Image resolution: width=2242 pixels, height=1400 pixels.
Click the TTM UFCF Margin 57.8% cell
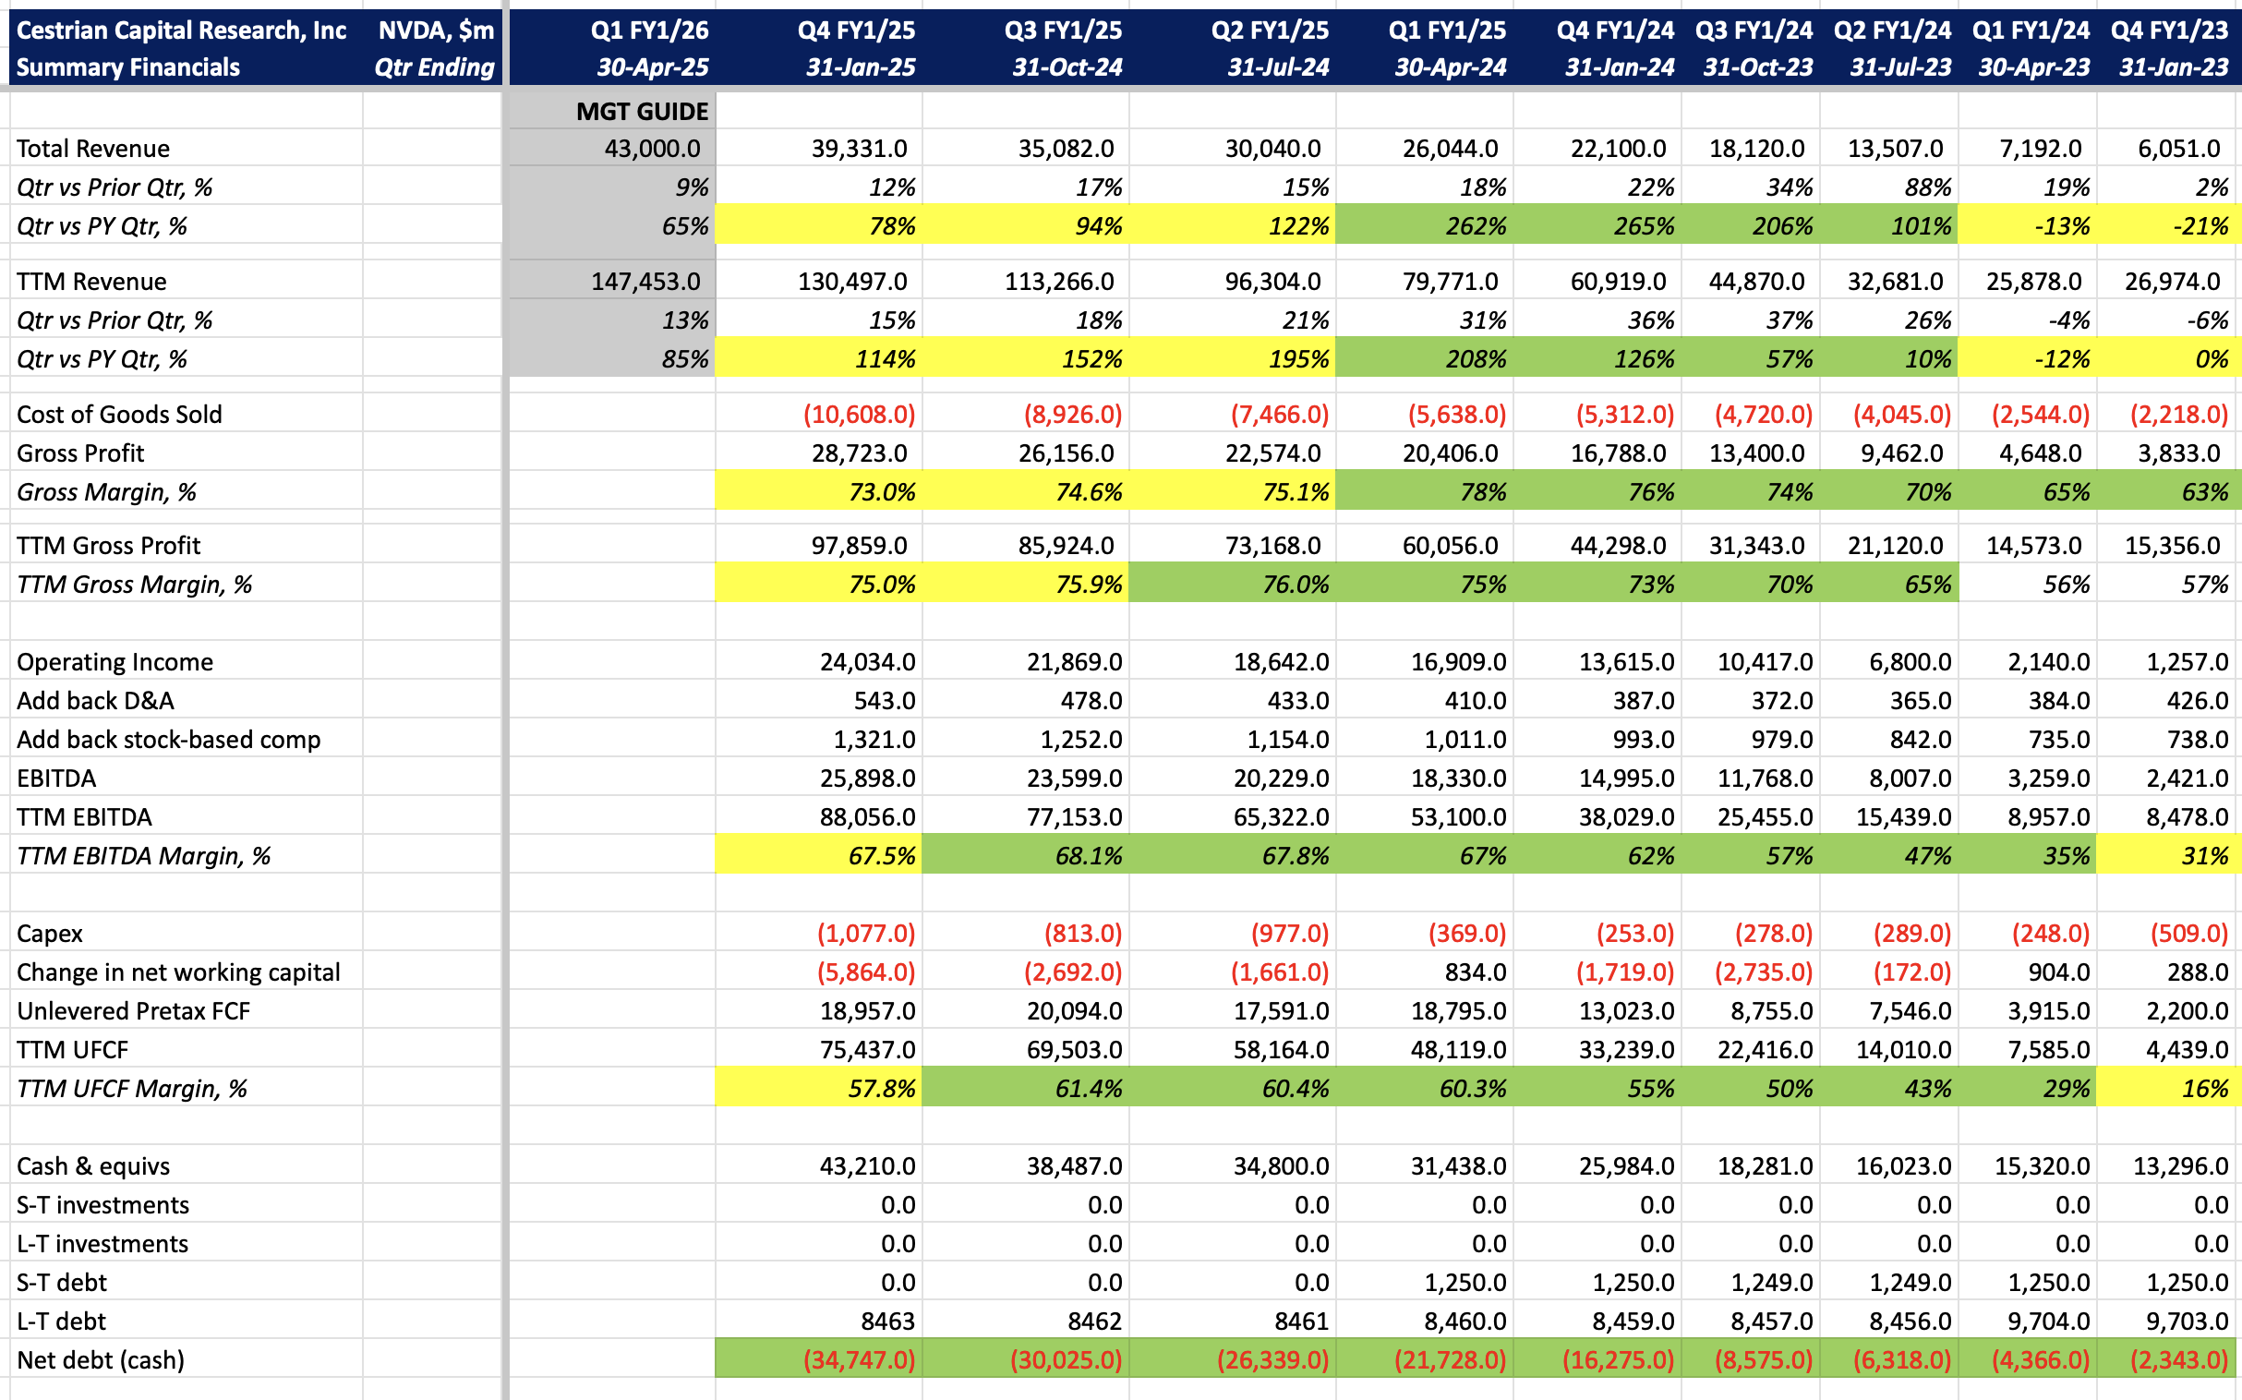point(880,1089)
